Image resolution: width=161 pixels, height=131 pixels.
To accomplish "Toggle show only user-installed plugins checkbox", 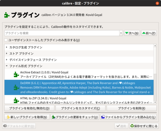I will pyautogui.click(x=6, y=40).
